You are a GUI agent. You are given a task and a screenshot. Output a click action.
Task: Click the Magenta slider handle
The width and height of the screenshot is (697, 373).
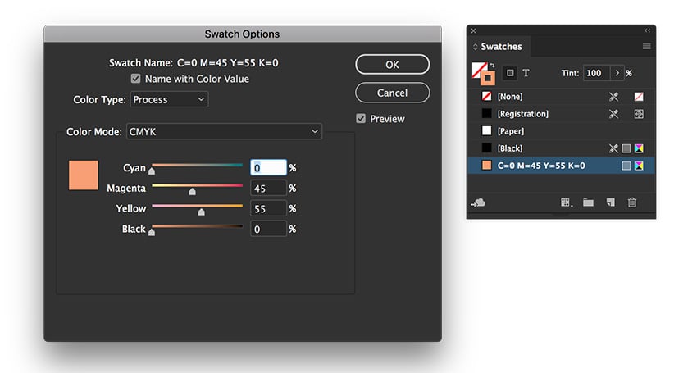[x=193, y=192]
